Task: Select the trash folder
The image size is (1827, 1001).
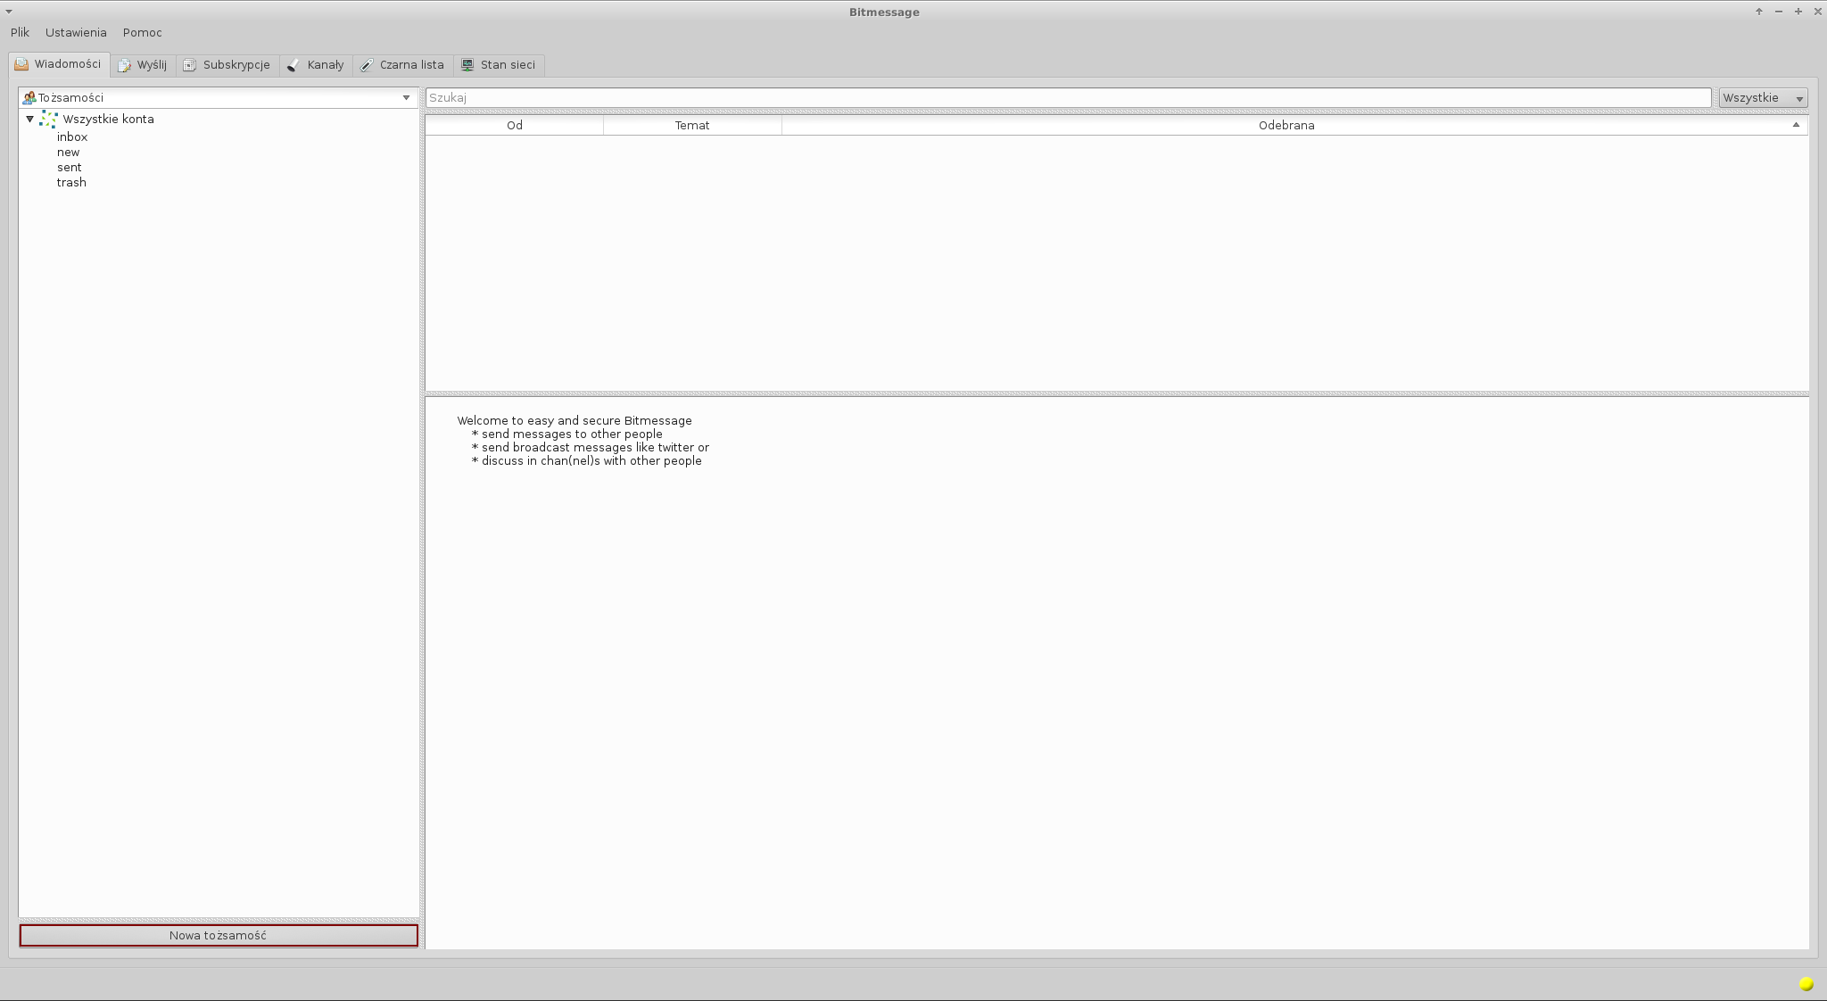Action: (x=71, y=182)
